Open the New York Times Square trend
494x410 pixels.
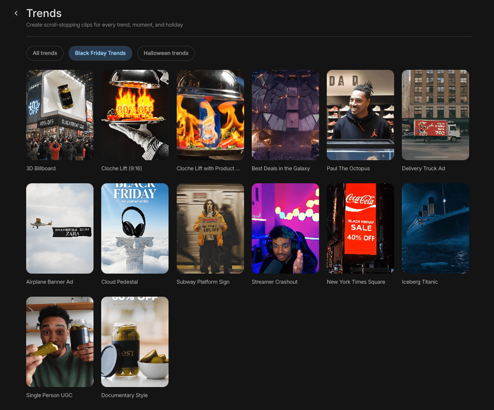360,228
